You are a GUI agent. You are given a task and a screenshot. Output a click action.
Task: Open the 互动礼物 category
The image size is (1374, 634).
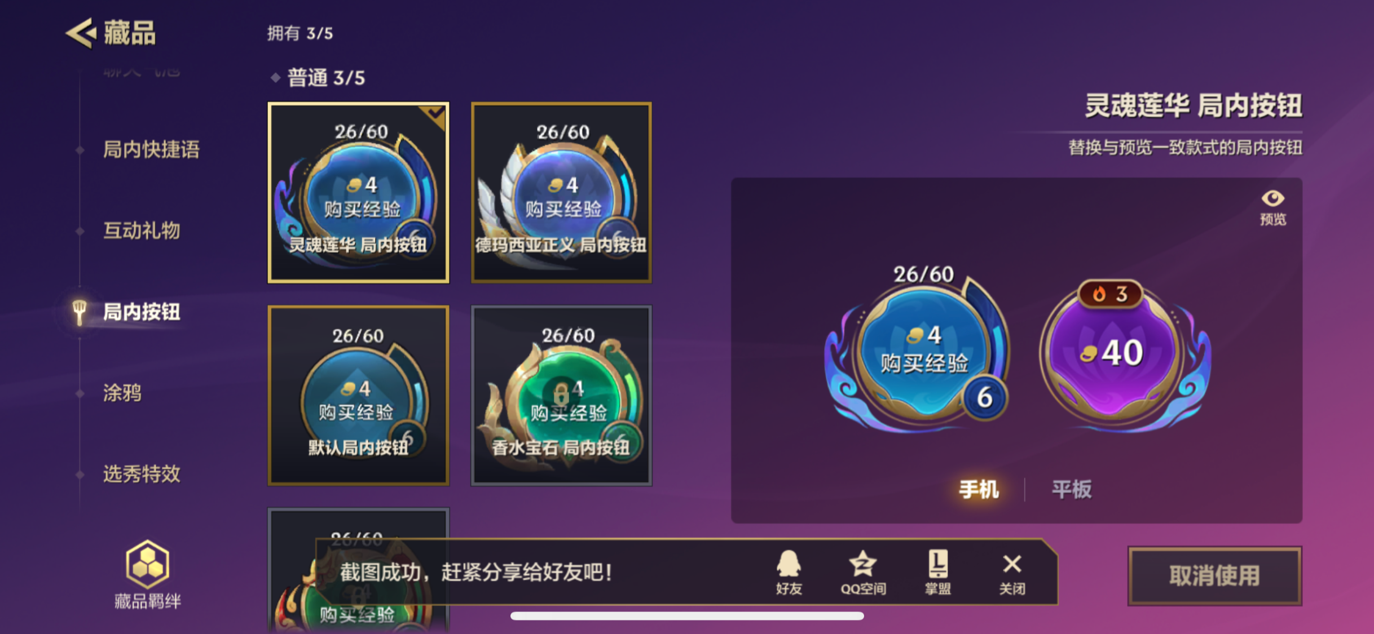pyautogui.click(x=142, y=230)
